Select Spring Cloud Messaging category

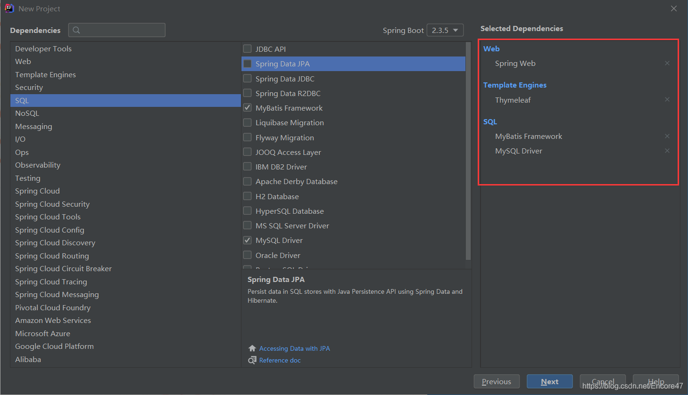pos(125,295)
